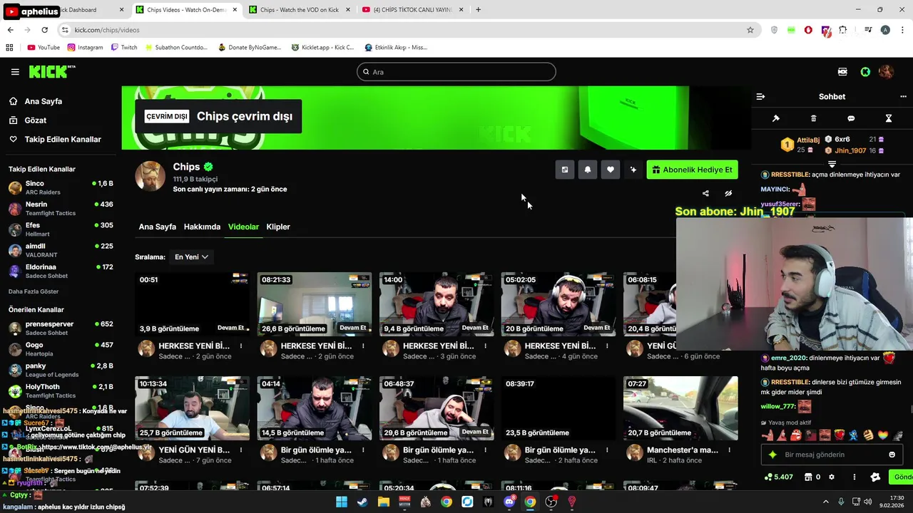The height and width of the screenshot is (513, 913).
Task: Open the chat shop icon
Action: pos(808,477)
